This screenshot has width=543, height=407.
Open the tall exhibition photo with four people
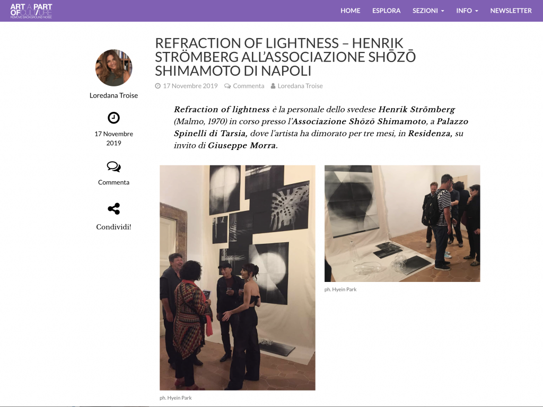(x=237, y=278)
